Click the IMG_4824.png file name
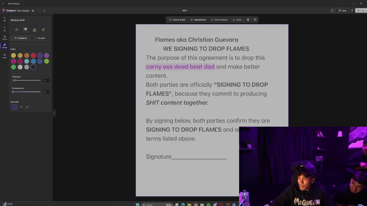This screenshot has height=206, width=367. (x=14, y=3)
